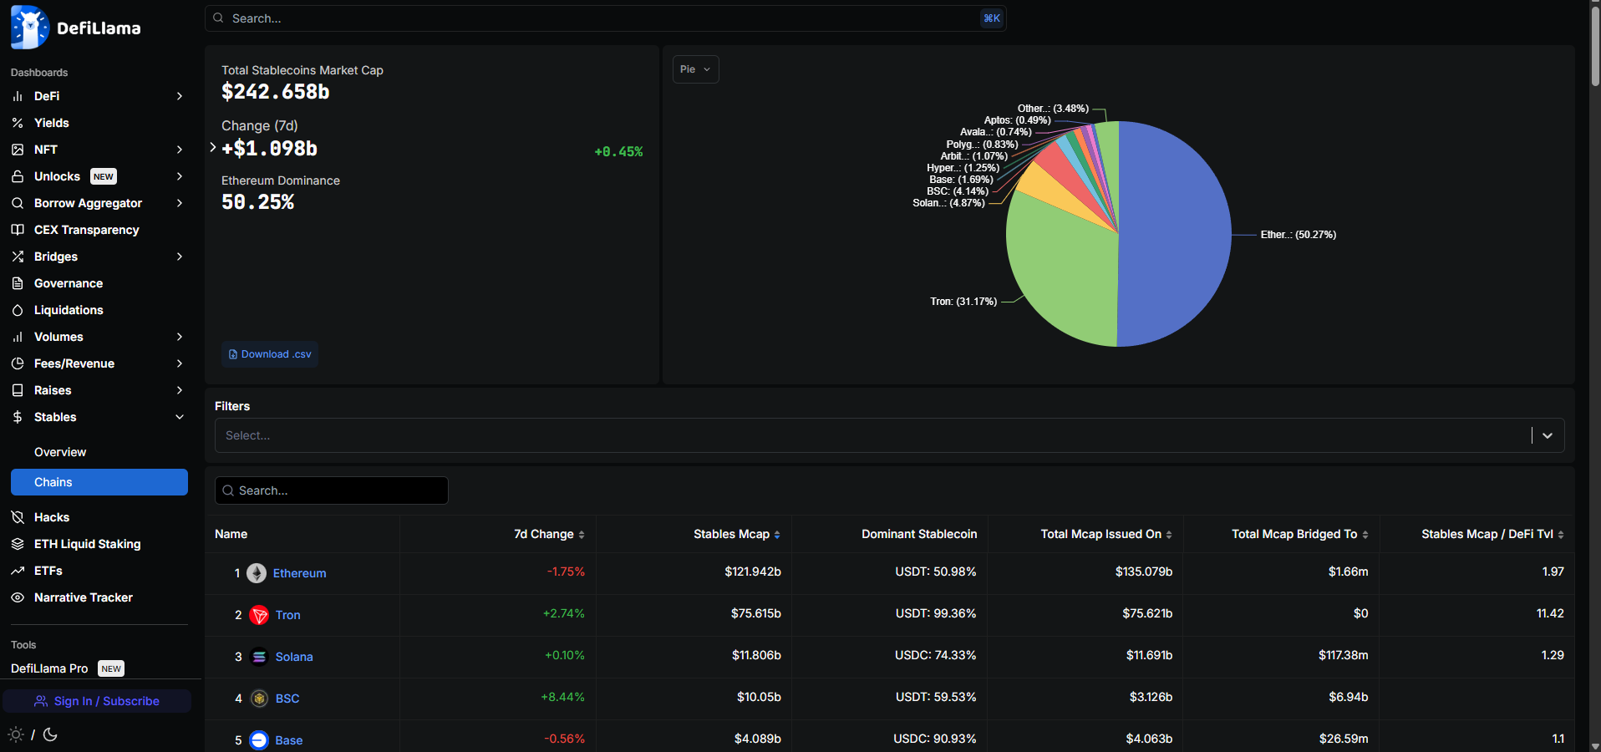The width and height of the screenshot is (1601, 752).
Task: Click the Borrow Aggregator magnifier icon
Action: (x=18, y=203)
